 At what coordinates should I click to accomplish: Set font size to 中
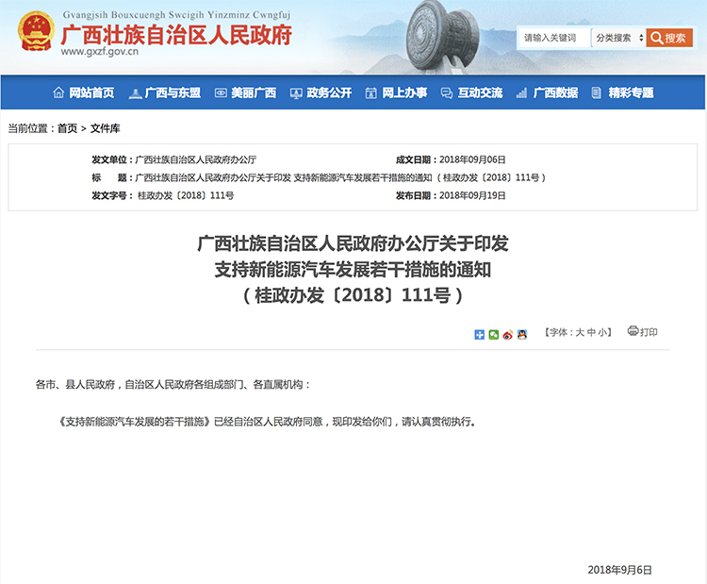point(591,333)
